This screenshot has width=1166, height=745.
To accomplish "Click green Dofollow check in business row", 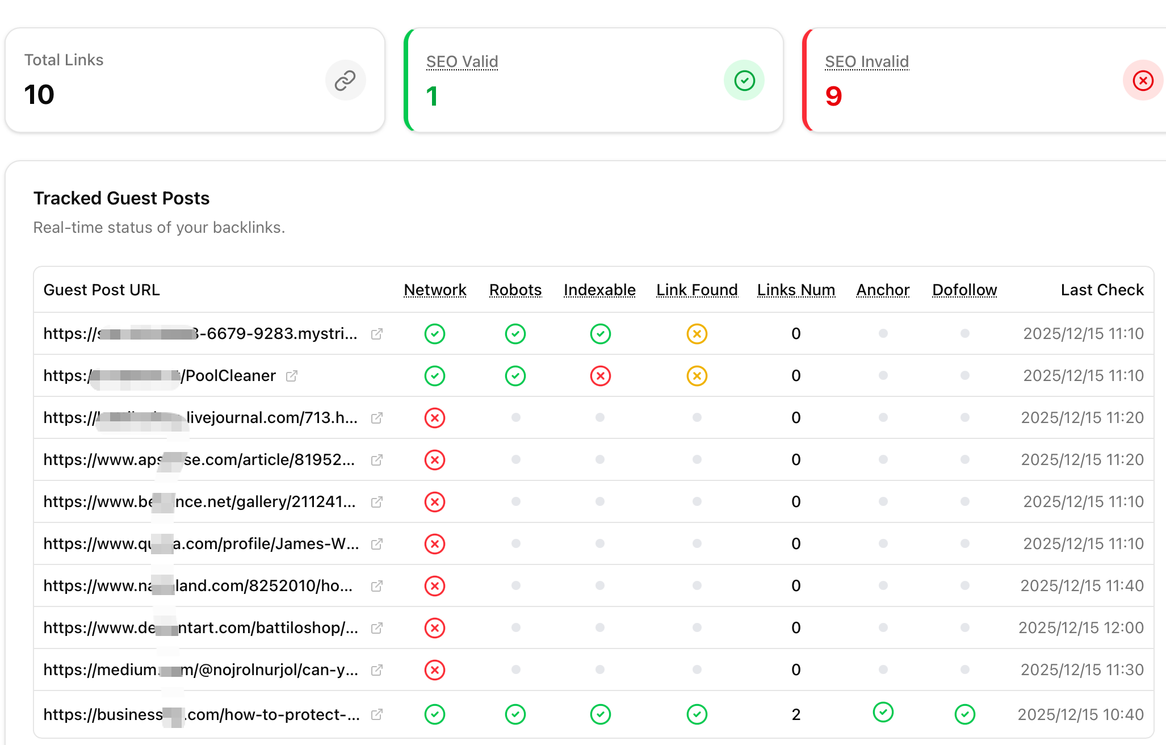I will (x=964, y=714).
